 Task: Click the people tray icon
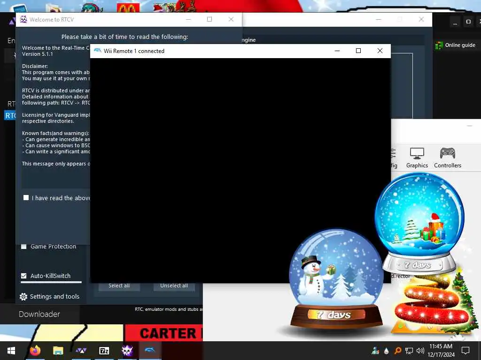tap(375, 351)
